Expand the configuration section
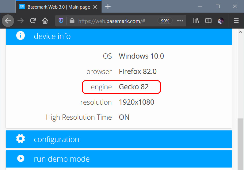The image size is (244, 170). (119, 139)
